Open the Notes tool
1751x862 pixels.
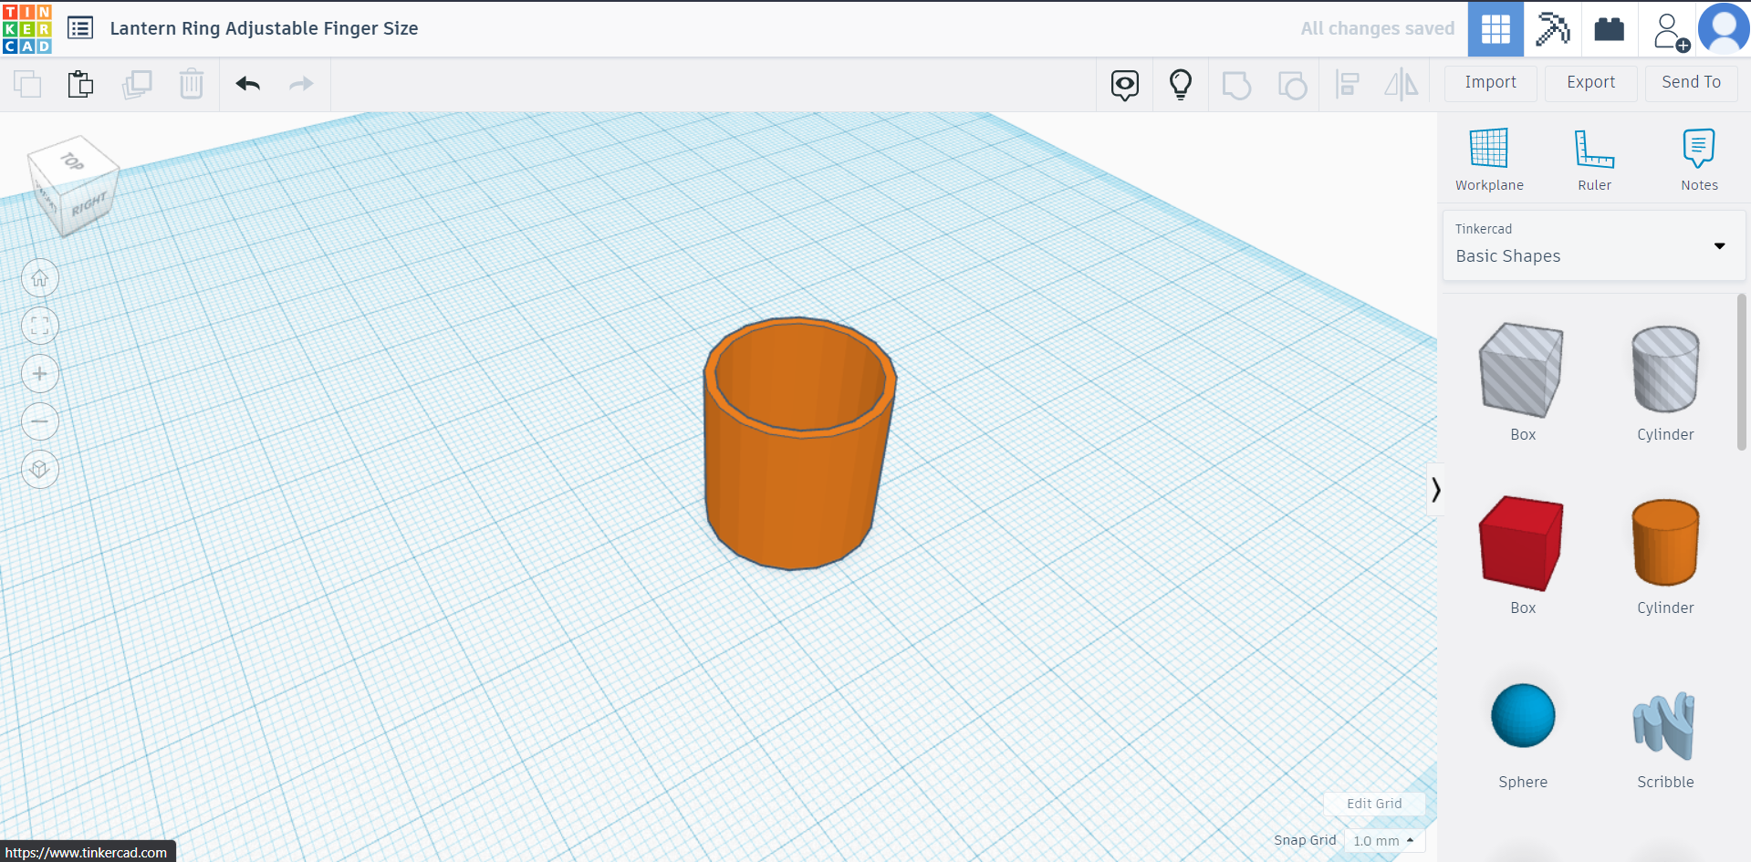[1699, 160]
